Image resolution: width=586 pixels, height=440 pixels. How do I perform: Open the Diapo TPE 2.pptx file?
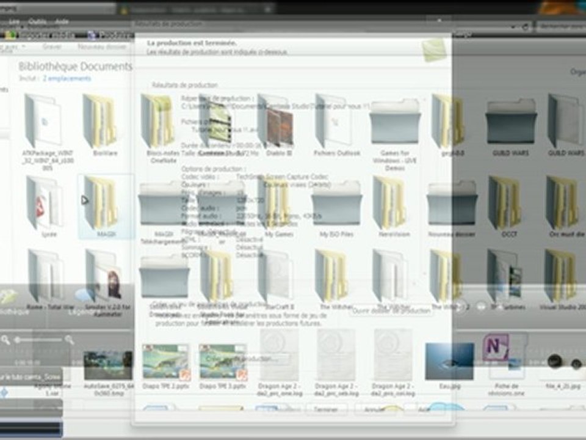[x=165, y=366]
